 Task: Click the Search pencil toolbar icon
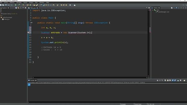[x=37, y=5]
